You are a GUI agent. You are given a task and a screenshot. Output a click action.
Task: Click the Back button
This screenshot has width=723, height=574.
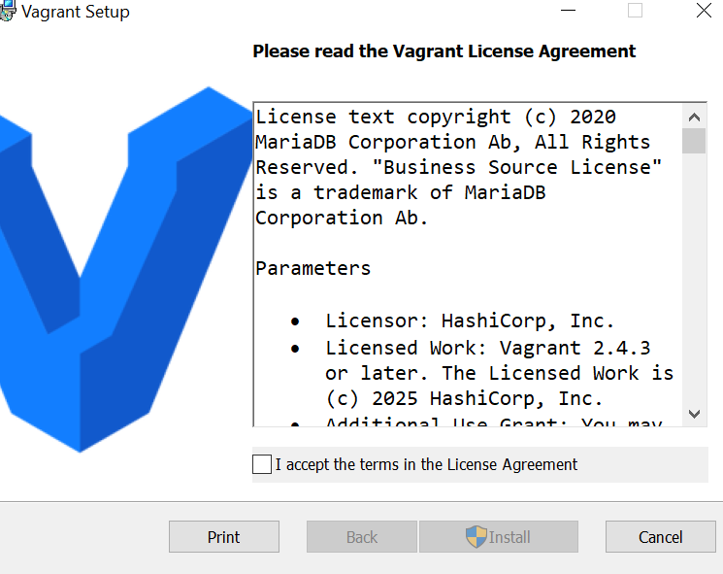point(362,537)
